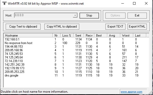This screenshot has width=153, height=95.
Task: Click the Sent column header
Action: [79, 36]
